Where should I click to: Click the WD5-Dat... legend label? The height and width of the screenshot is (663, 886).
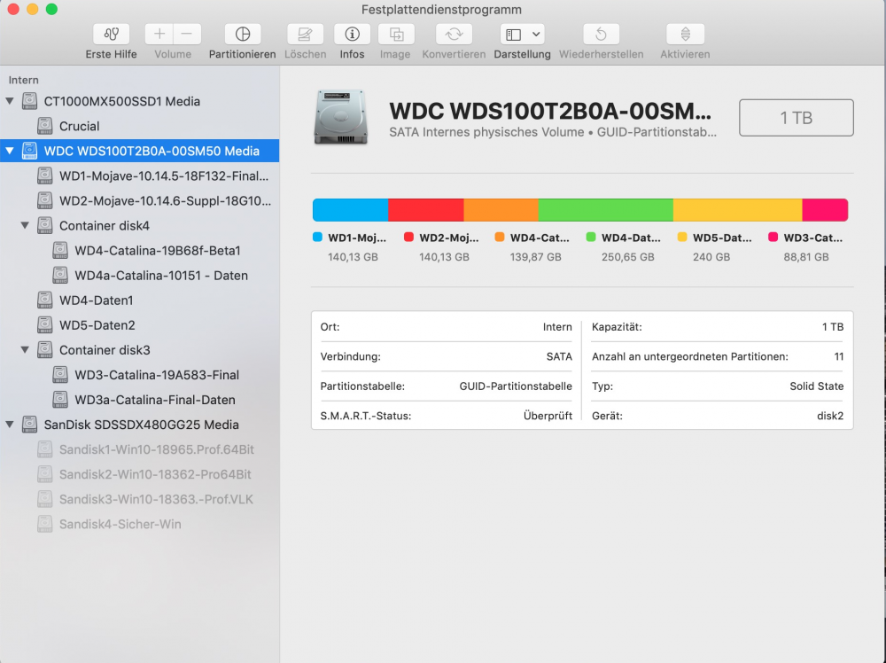(722, 238)
